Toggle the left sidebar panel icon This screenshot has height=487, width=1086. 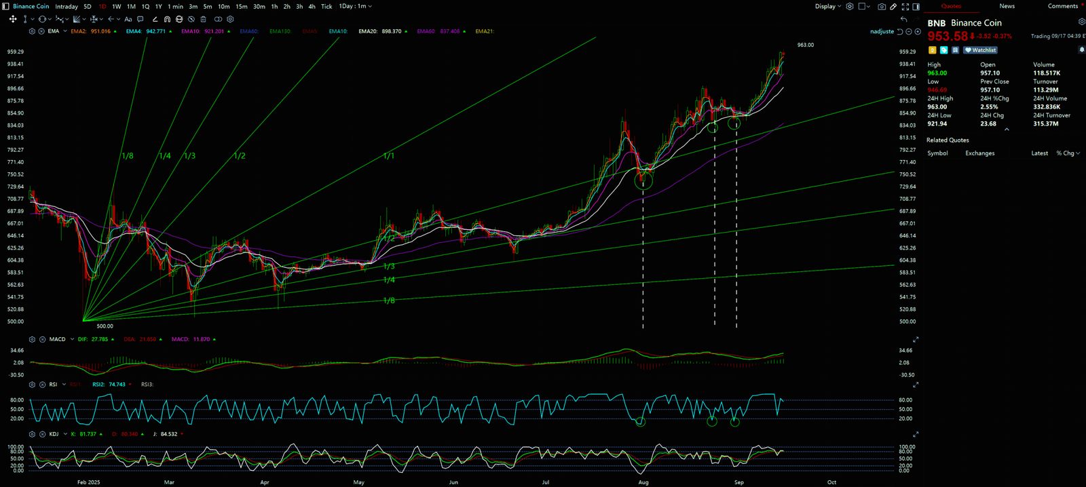6,6
